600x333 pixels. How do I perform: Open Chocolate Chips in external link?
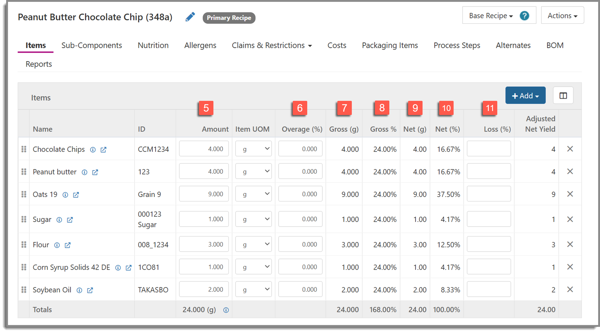point(103,150)
